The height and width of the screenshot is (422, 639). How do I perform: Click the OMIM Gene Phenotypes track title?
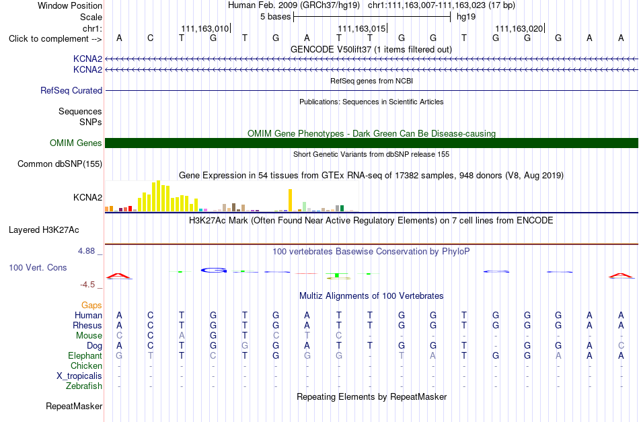pyautogui.click(x=372, y=134)
